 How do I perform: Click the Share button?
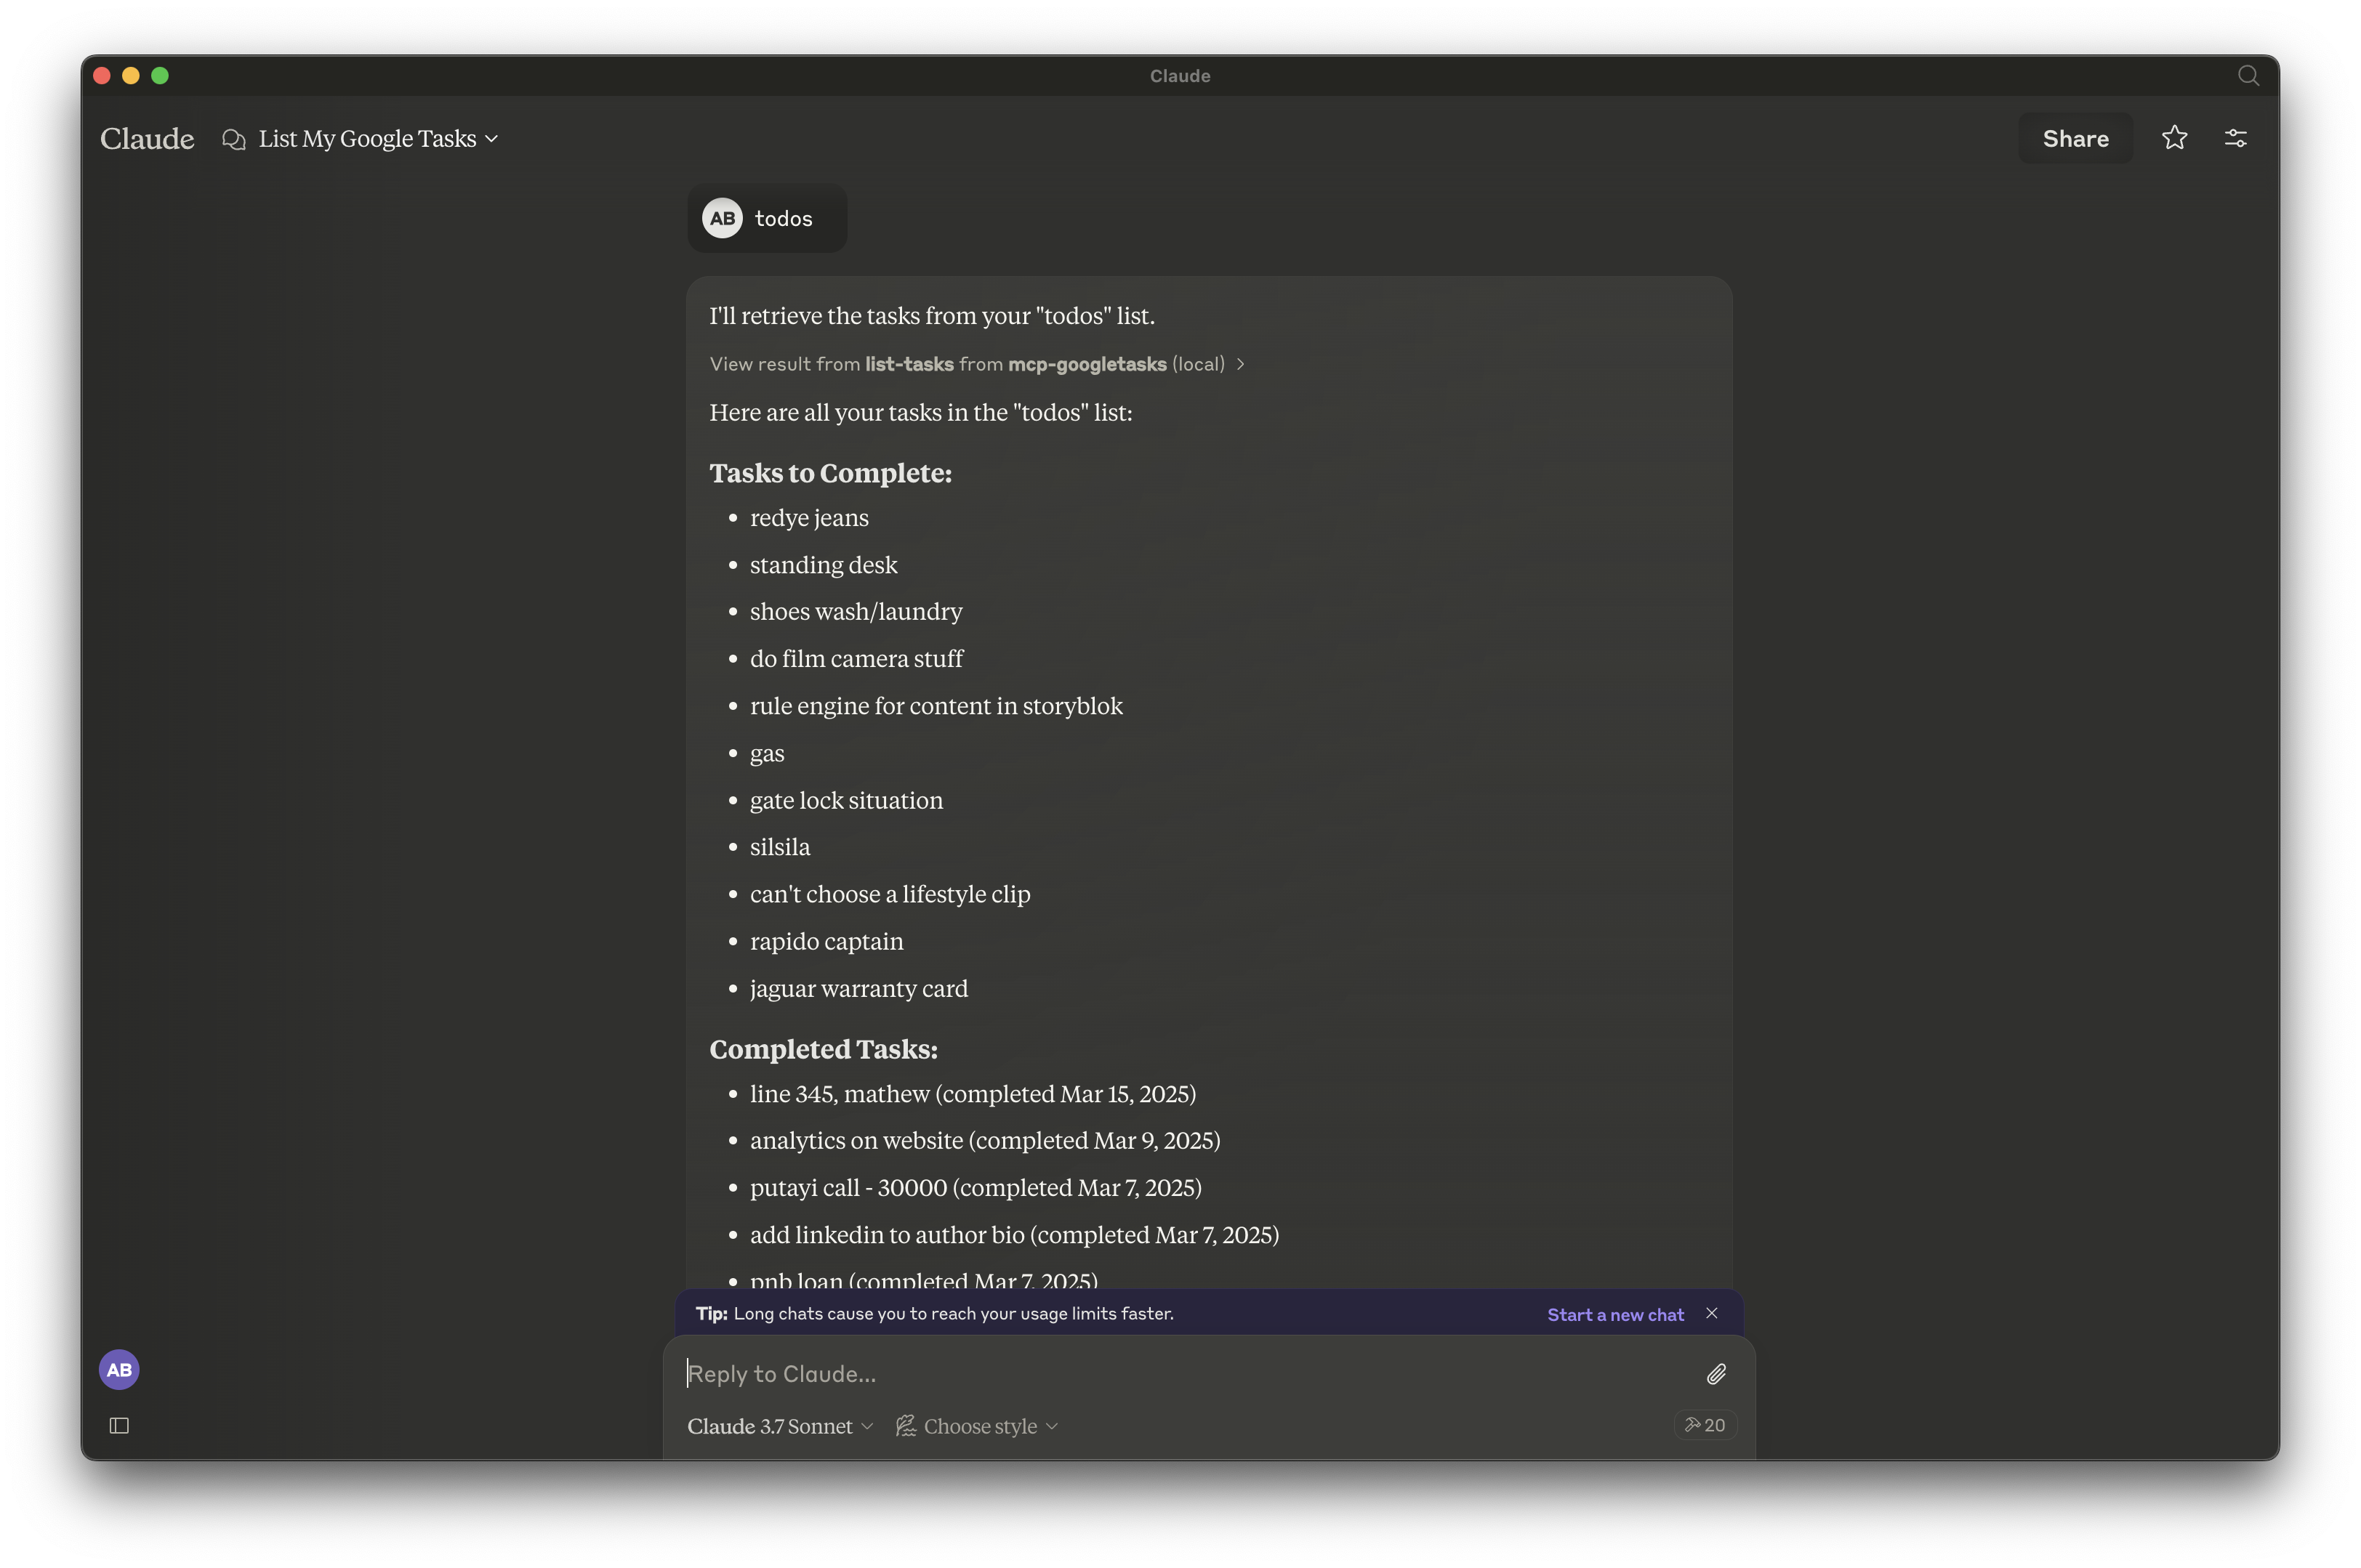2075,139
